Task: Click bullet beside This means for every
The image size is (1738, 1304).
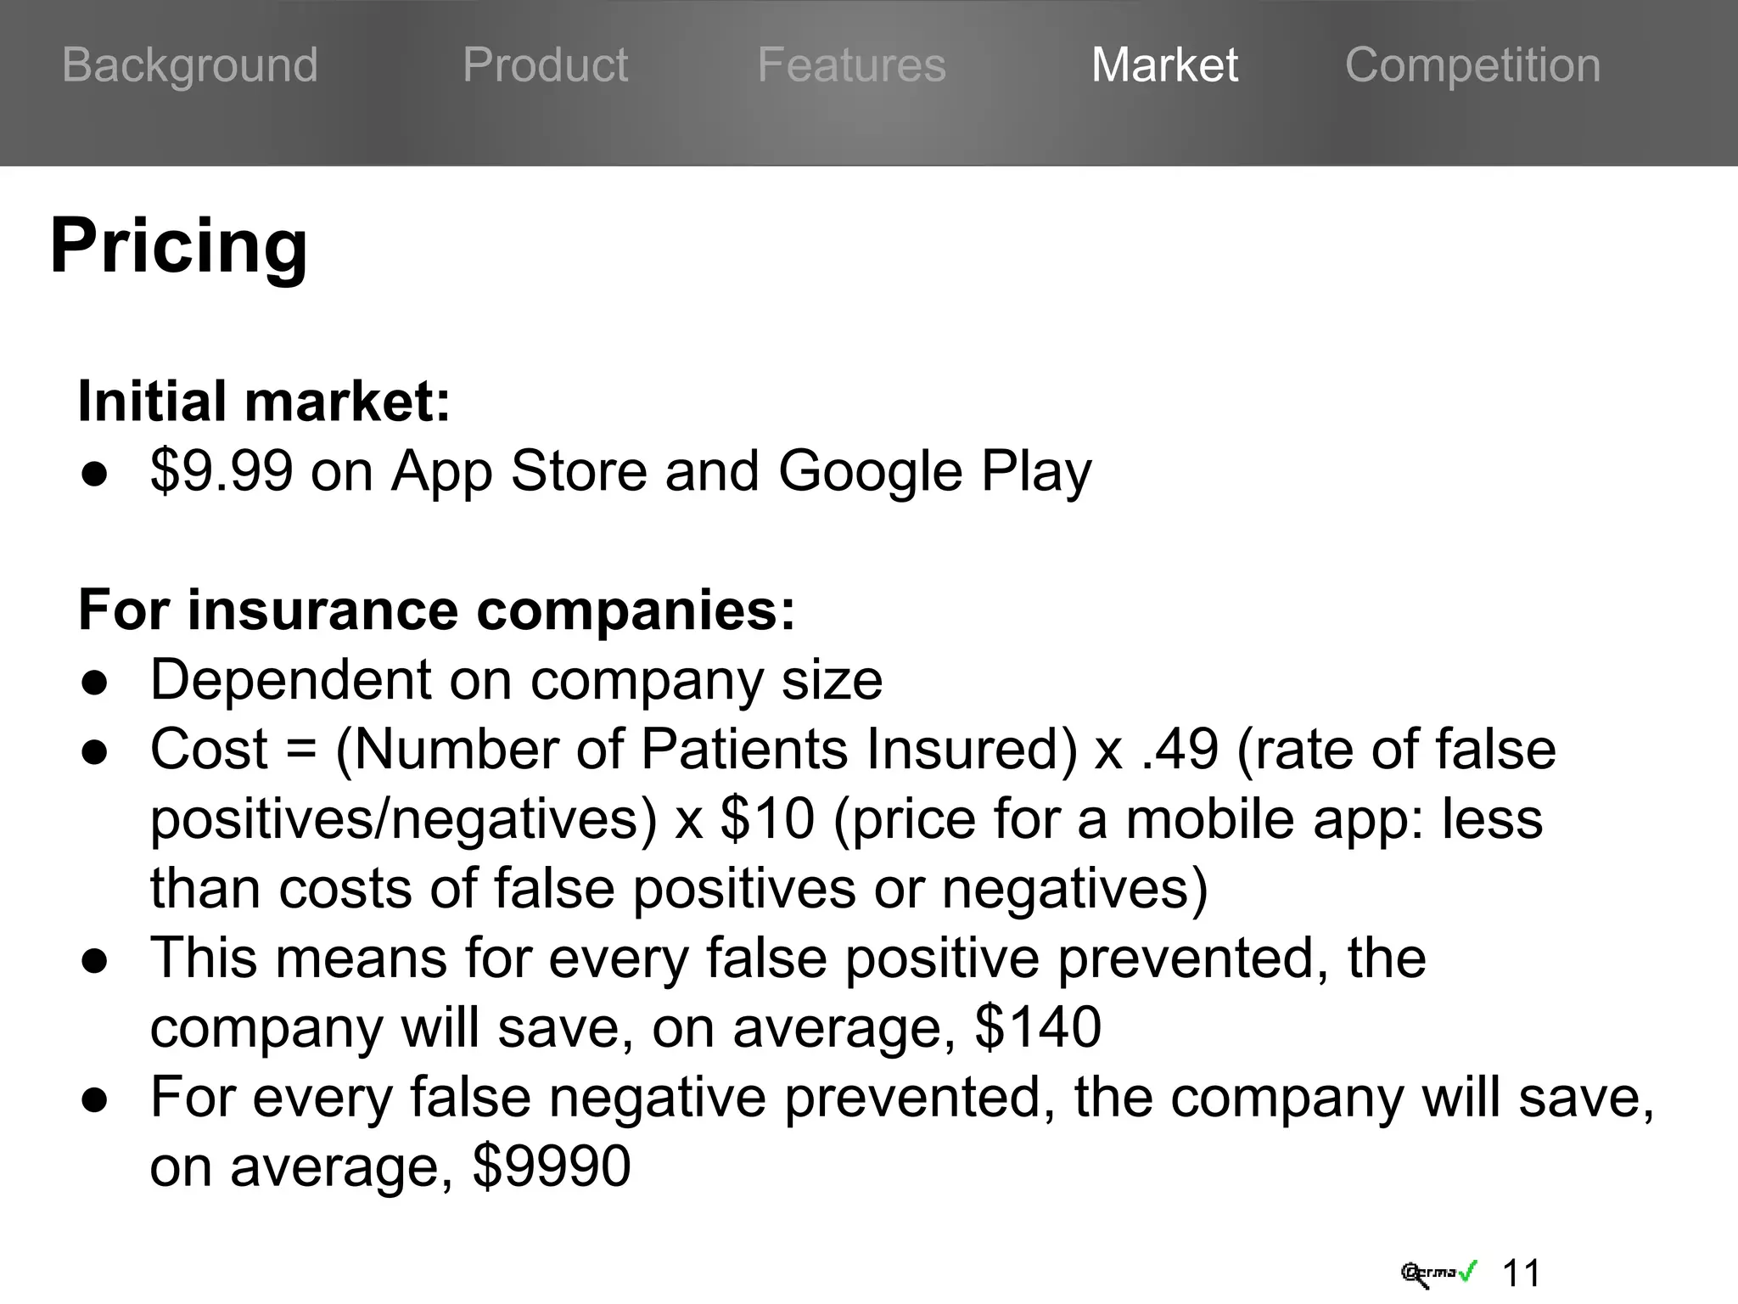Action: click(x=95, y=961)
